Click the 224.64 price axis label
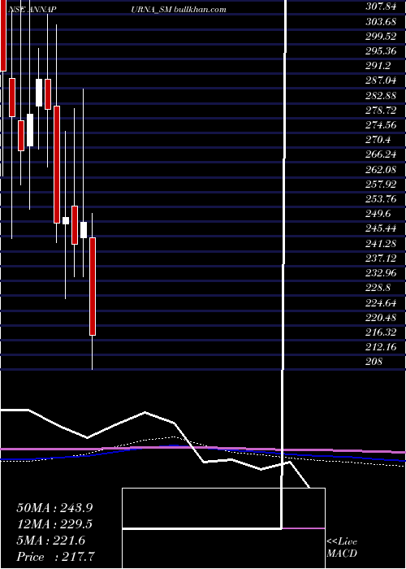 [381, 302]
